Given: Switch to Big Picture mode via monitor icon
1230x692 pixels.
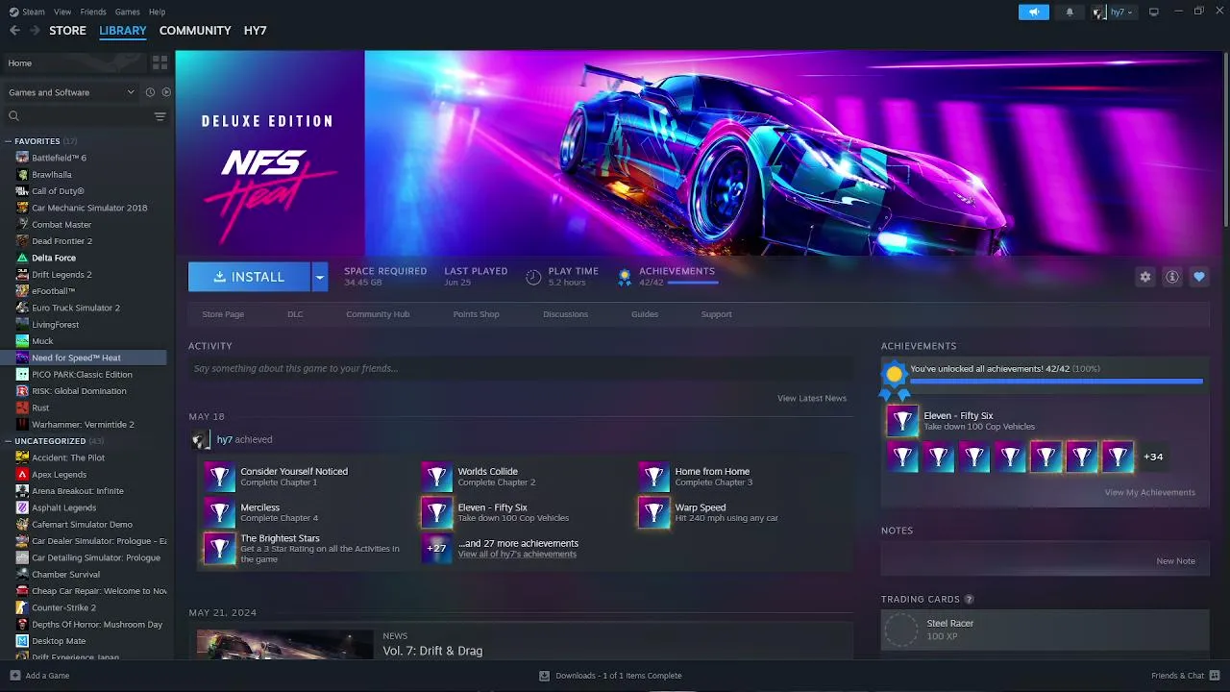Looking at the screenshot, I should point(1154,12).
